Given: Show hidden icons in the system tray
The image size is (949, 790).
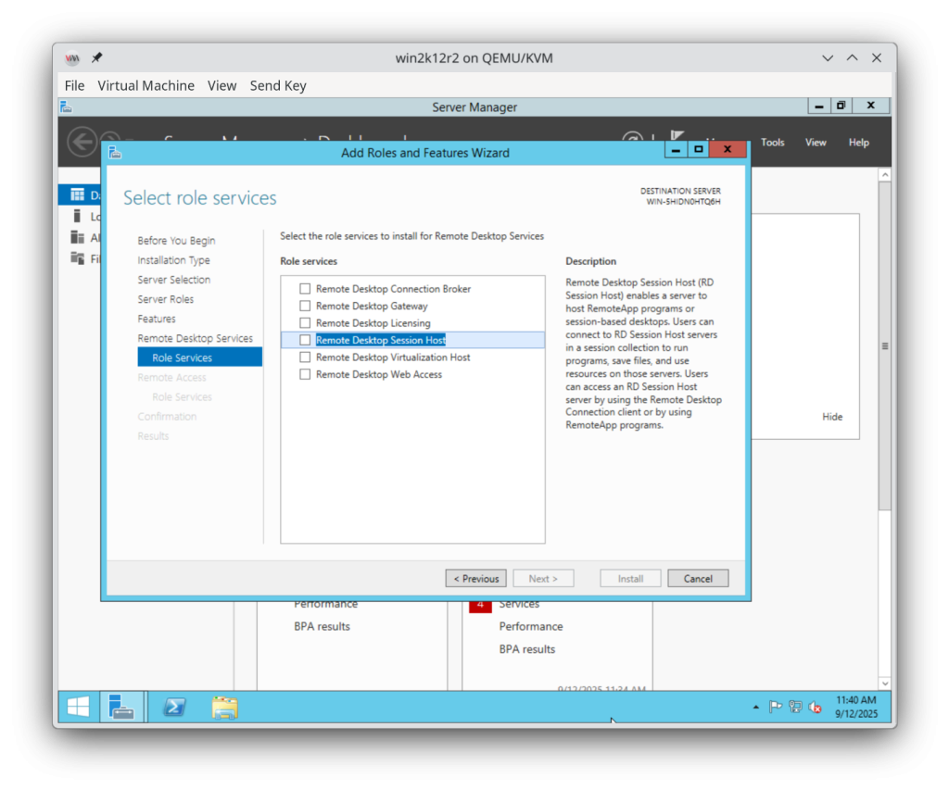Looking at the screenshot, I should 755,707.
